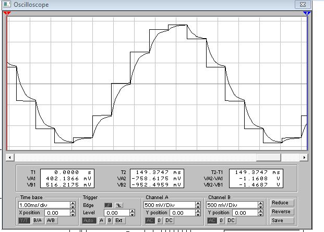
Task: Set trigger mode to Auto
Action: (x=89, y=221)
